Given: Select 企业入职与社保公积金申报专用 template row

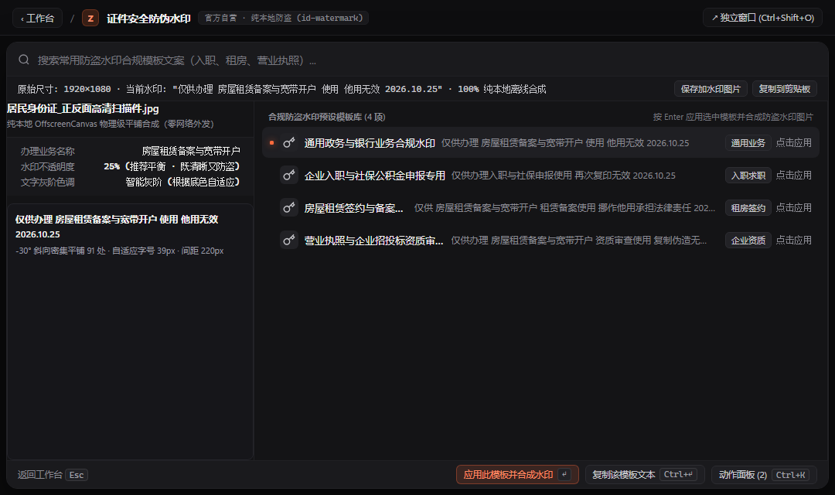Looking at the screenshot, I should click(x=540, y=176).
